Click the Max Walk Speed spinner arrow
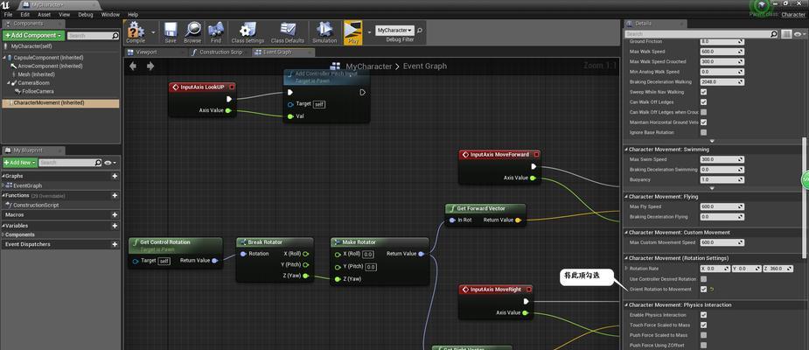Screen dimensions: 809x350 tap(741, 52)
